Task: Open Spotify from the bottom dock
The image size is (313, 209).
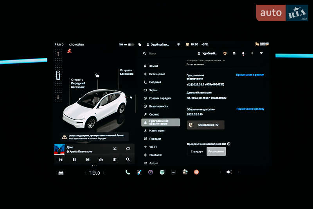Action: [x=162, y=172]
